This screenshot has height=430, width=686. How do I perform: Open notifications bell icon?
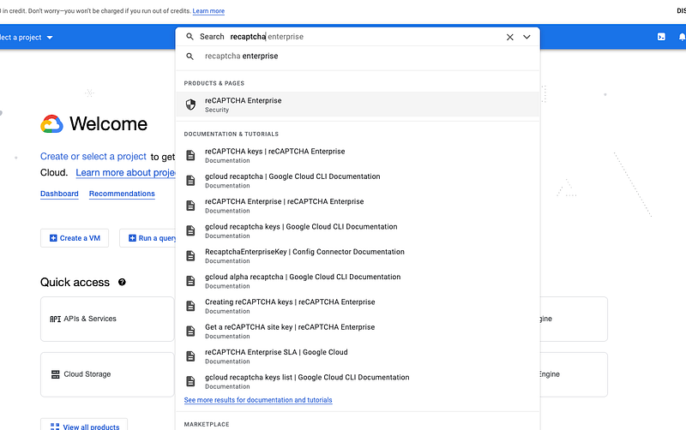682,37
